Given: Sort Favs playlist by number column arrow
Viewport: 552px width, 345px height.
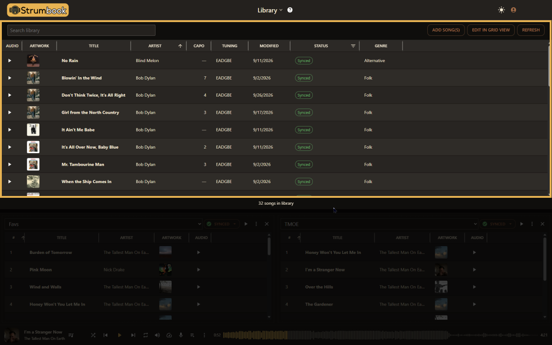Looking at the screenshot, I should point(23,238).
